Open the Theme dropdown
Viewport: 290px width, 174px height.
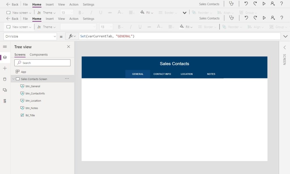pos(46,27)
